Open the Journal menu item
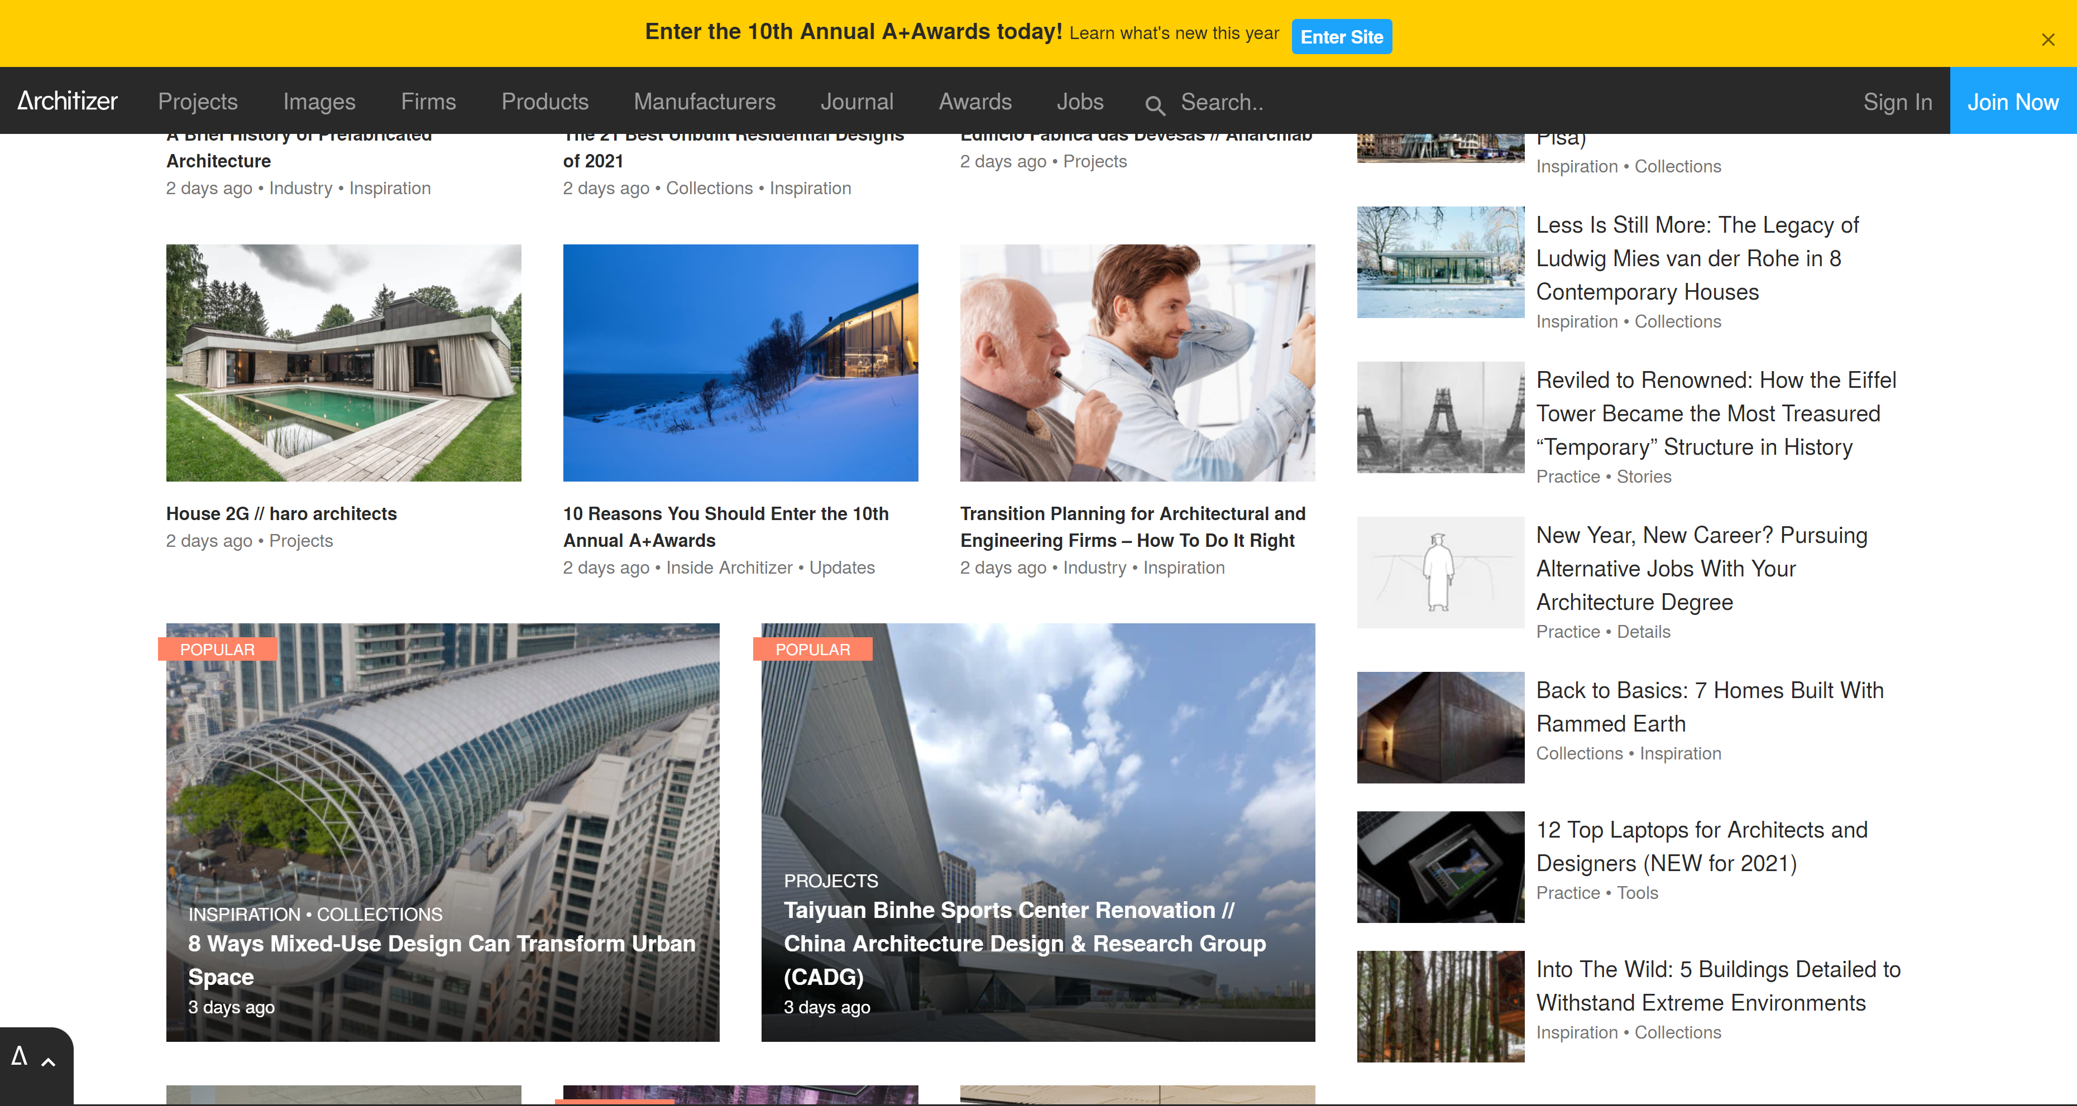Viewport: 2077px width, 1106px height. [856, 102]
